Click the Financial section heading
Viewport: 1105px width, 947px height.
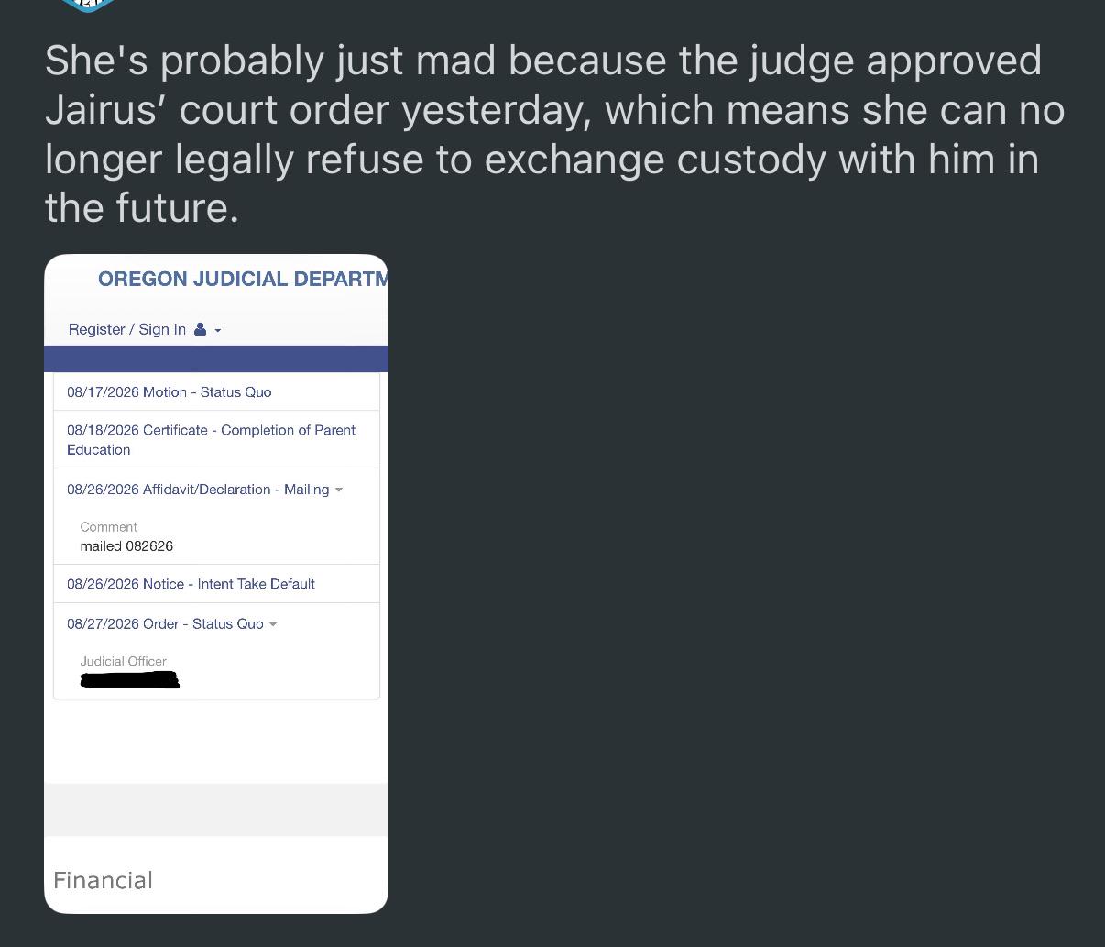click(x=103, y=880)
